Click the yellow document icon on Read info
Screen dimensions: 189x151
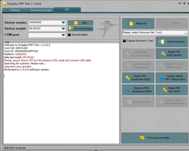(131, 23)
